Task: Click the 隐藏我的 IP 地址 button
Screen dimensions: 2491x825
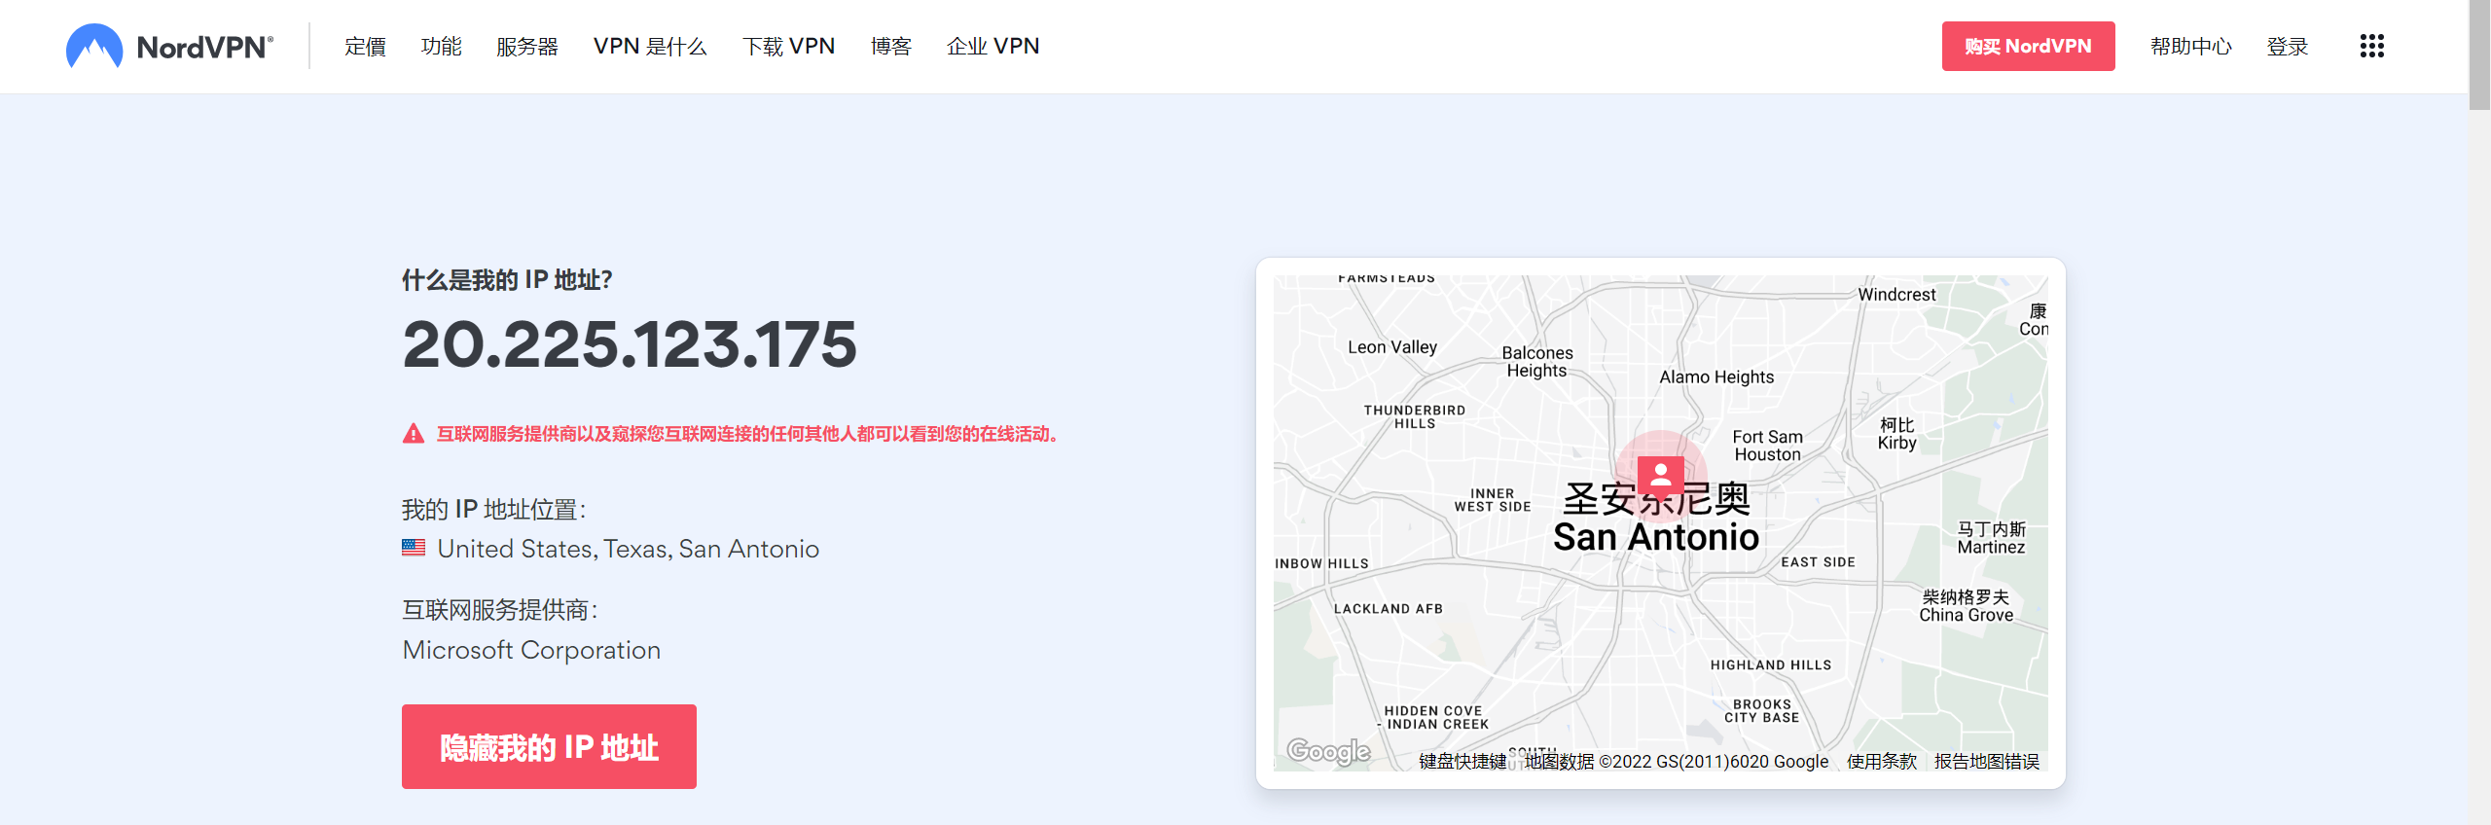Action: point(549,746)
